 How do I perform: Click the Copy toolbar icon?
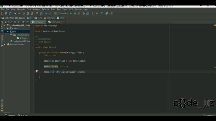[28, 13]
